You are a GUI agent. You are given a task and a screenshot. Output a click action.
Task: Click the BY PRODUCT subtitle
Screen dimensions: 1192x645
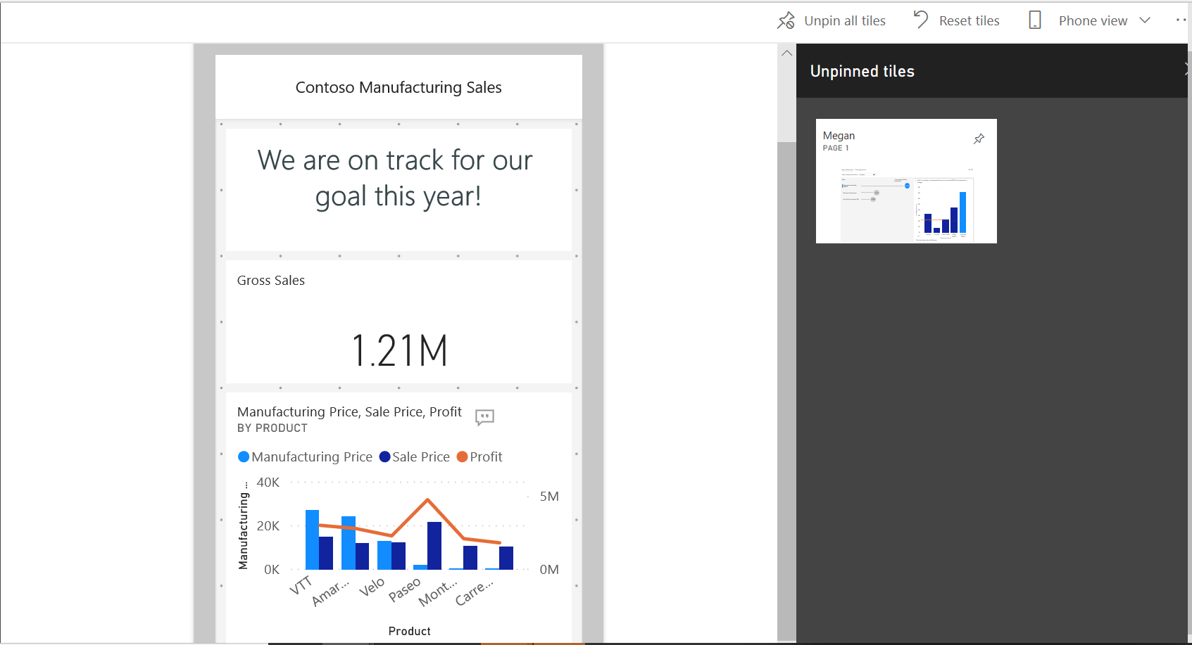click(x=272, y=428)
